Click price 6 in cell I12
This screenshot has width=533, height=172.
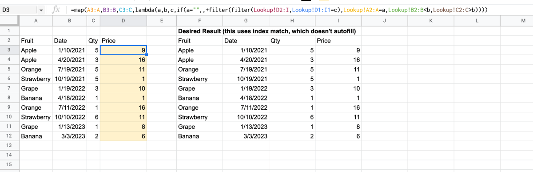coord(338,136)
